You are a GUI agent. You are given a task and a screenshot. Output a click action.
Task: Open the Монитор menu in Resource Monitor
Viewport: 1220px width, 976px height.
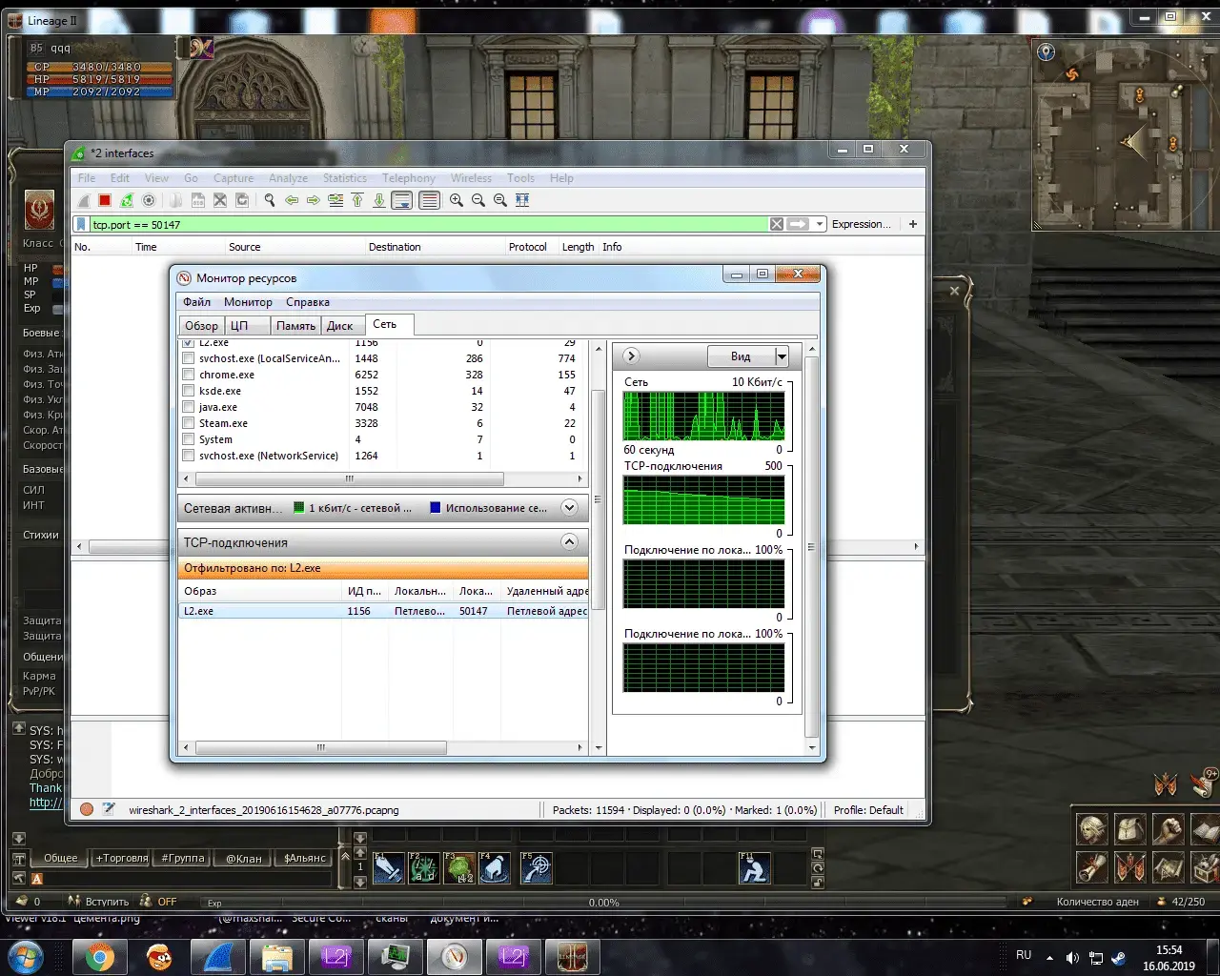pyautogui.click(x=248, y=302)
